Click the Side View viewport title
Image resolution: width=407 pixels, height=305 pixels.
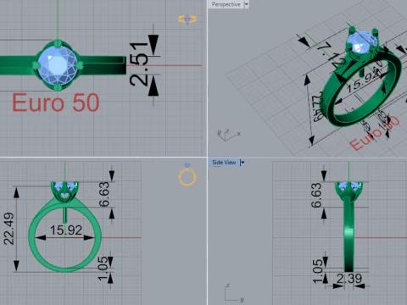coord(224,163)
